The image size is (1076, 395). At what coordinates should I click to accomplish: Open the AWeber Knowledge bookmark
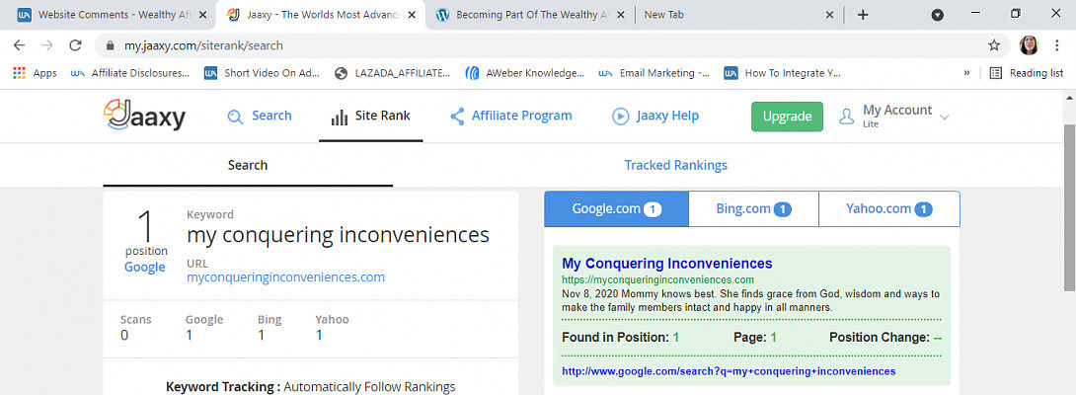pos(525,73)
